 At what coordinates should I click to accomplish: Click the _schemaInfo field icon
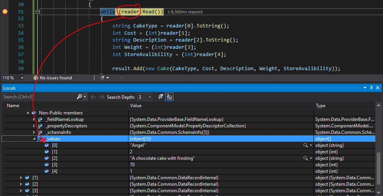40,132
